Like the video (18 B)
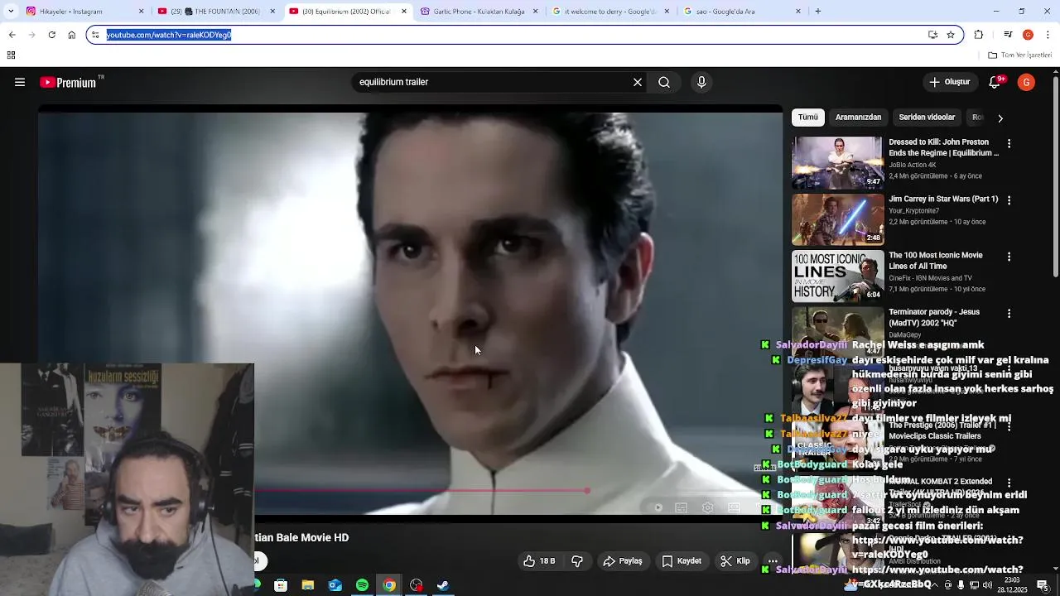Screen dimensions: 1060x596 (539, 561)
